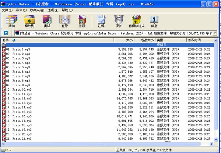221x153 pixels.
Task: Click size value 10,014,471
Action: point(125,116)
